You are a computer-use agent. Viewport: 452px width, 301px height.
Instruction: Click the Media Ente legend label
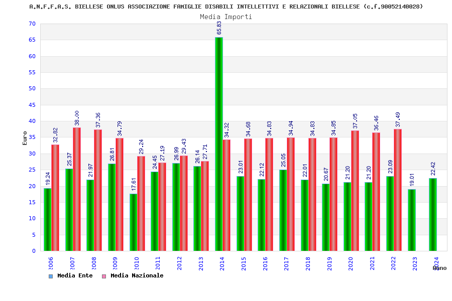[75, 275]
